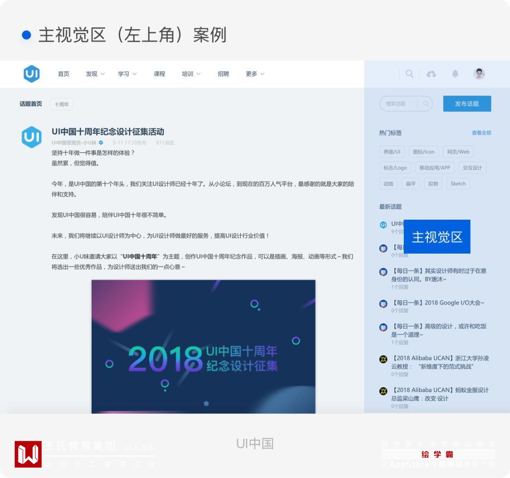The image size is (510, 478).
Task: Expand the 学习 menu chevron
Action: (134, 74)
